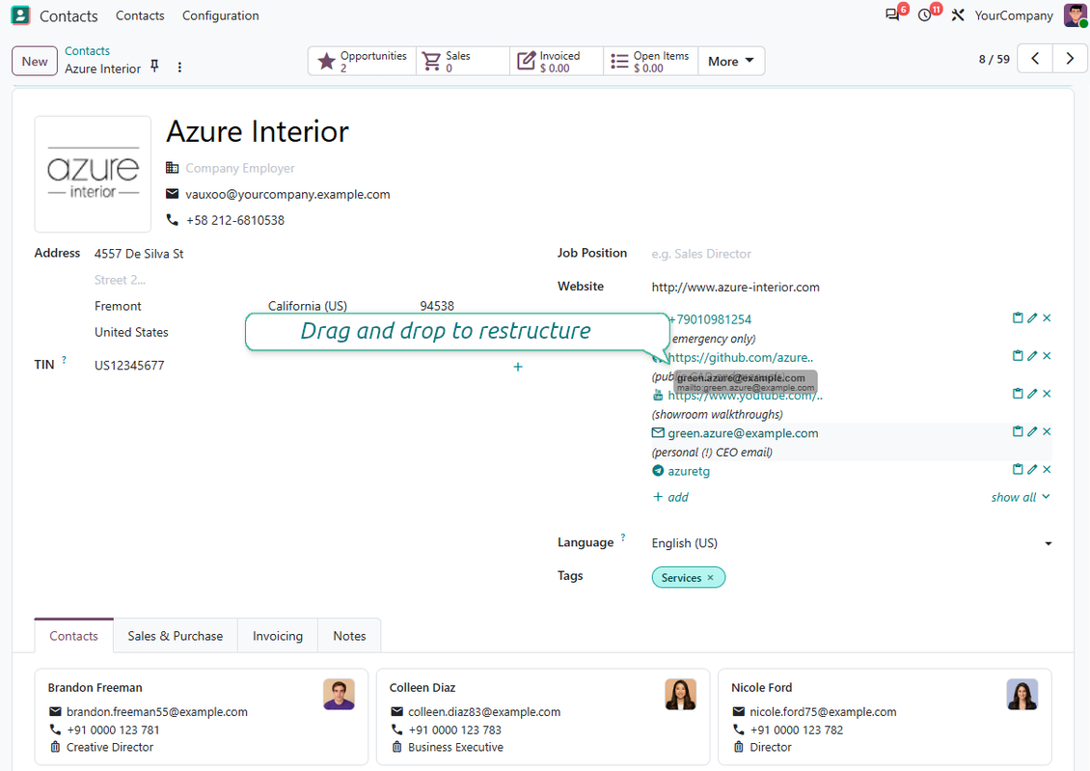Screen dimensions: 1090x771
Task: Edit the green.azure@example.com entry
Action: tap(1032, 431)
